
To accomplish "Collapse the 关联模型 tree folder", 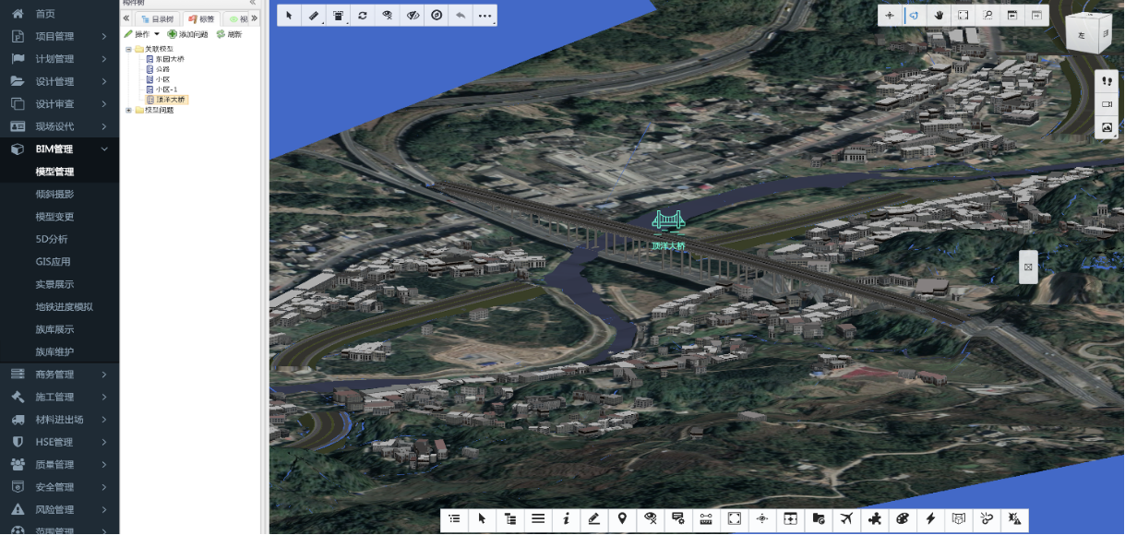I will 128,48.
